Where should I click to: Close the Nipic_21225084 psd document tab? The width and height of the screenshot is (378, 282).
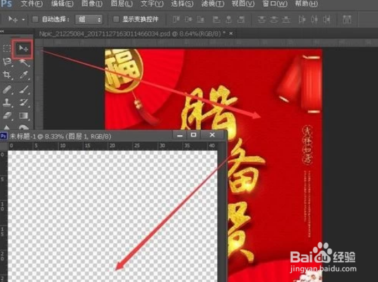(x=231, y=33)
